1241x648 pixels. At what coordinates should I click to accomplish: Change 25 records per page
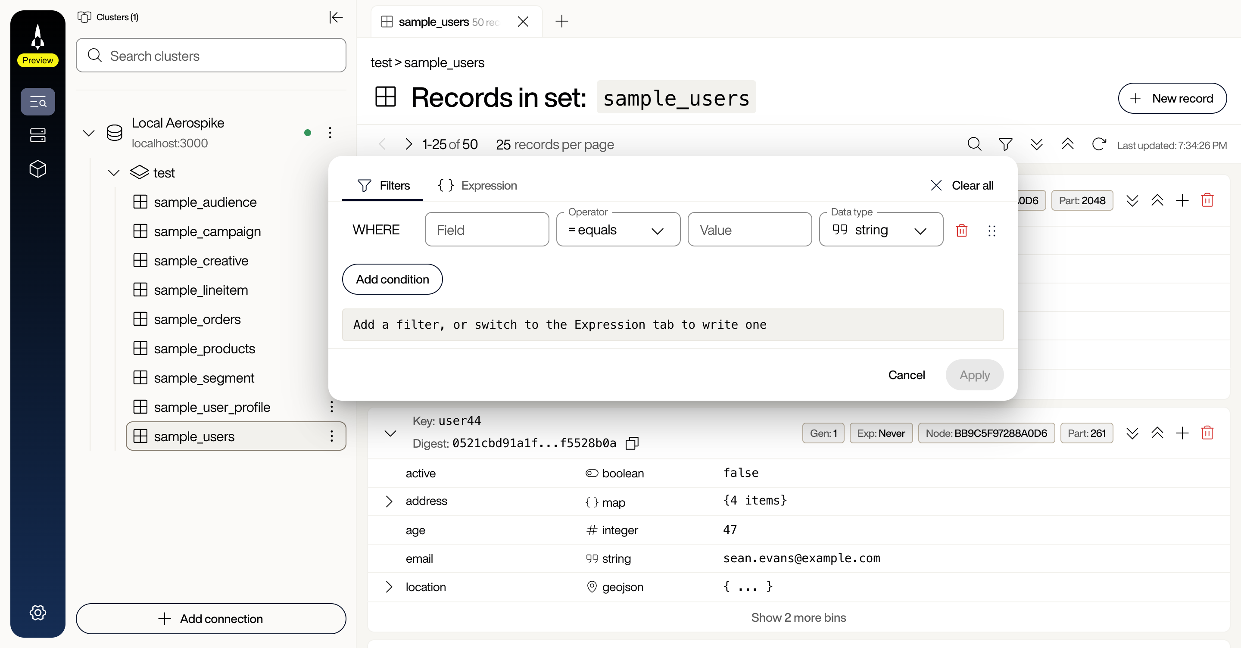(555, 144)
